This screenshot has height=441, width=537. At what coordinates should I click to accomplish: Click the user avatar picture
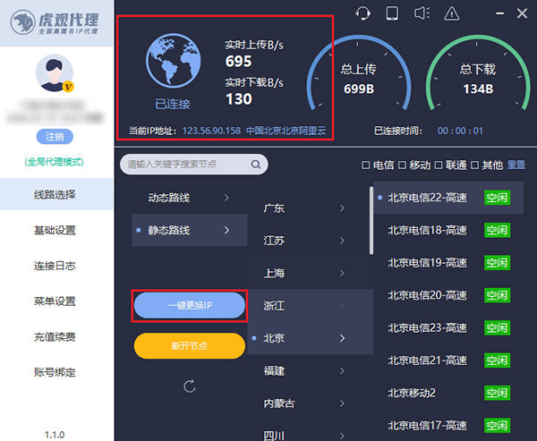(x=55, y=73)
